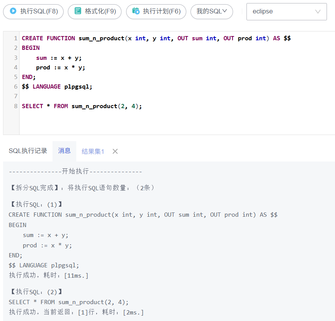Format code using 格式化(F9) button
Screen dimensions: 335x321
point(95,12)
